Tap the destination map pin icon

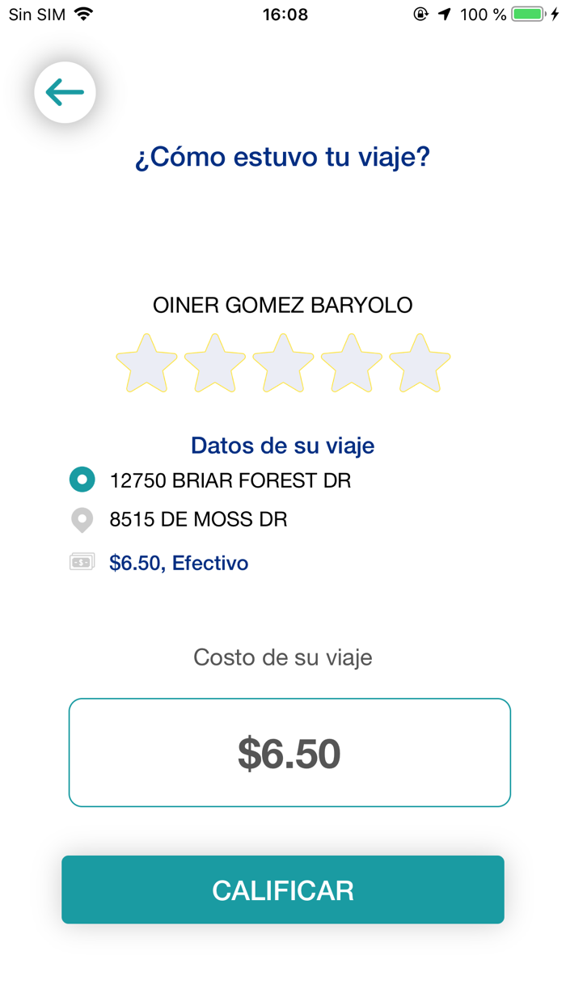tap(82, 520)
